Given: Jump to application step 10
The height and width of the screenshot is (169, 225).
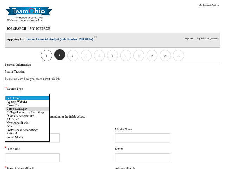Looking at the screenshot, I should pyautogui.click(x=165, y=56).
